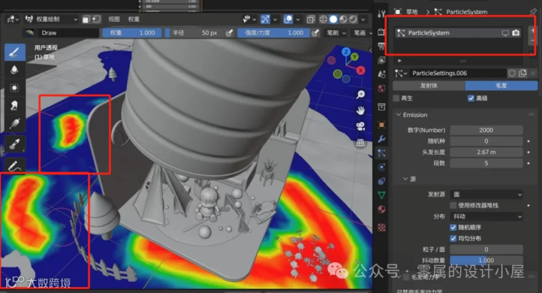The image size is (542, 293).
Task: Click the zoom magnifier viewport icon
Action: pos(361,94)
